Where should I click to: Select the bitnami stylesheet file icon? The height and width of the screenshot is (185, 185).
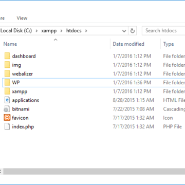click(x=7, y=109)
